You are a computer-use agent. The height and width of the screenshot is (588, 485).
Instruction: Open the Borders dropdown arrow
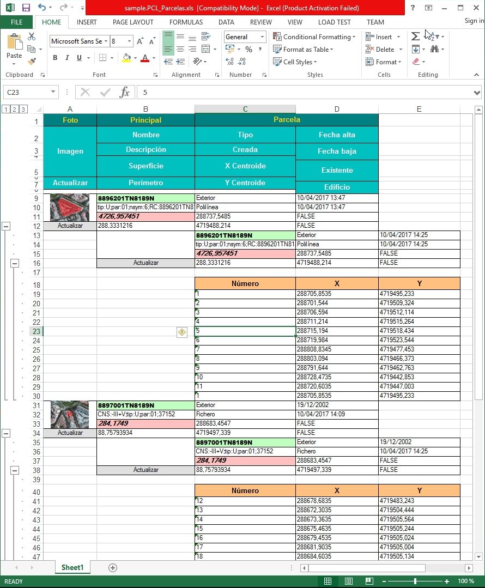coord(112,58)
